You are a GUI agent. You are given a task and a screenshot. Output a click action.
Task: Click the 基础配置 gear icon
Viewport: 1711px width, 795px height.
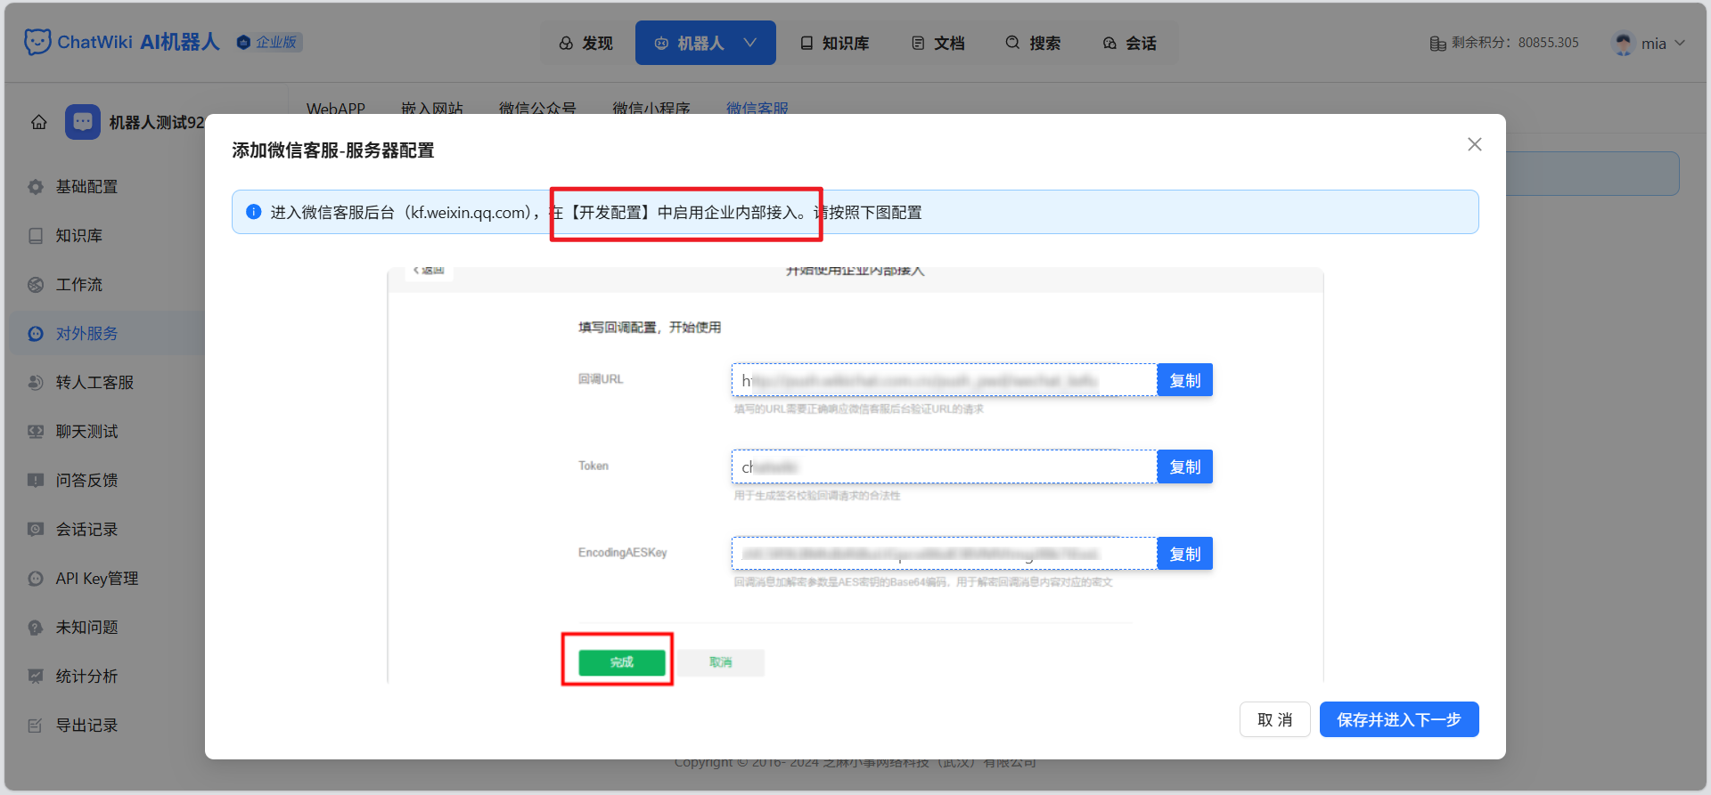click(36, 187)
